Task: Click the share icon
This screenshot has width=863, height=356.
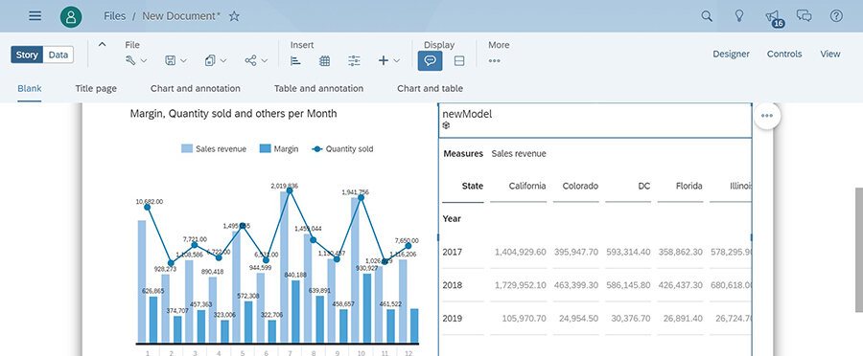Action: pyautogui.click(x=250, y=60)
